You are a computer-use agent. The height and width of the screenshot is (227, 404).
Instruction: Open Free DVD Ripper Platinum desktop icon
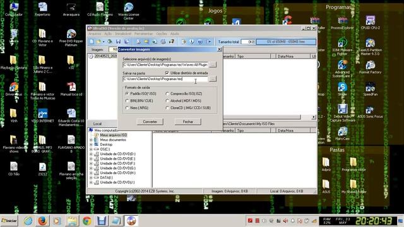pos(71,38)
